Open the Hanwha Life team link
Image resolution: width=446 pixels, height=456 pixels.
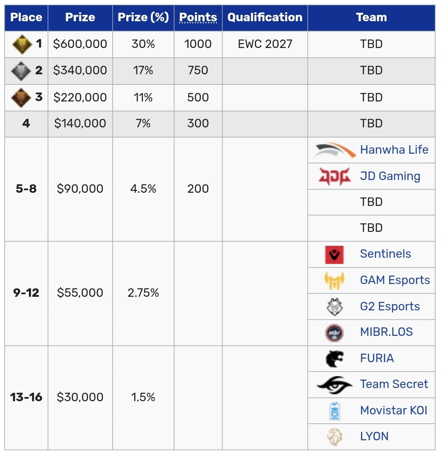click(394, 150)
